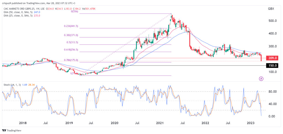Click the 2022 time axis label
Viewport: 283px width, 134px height.
point(205,123)
